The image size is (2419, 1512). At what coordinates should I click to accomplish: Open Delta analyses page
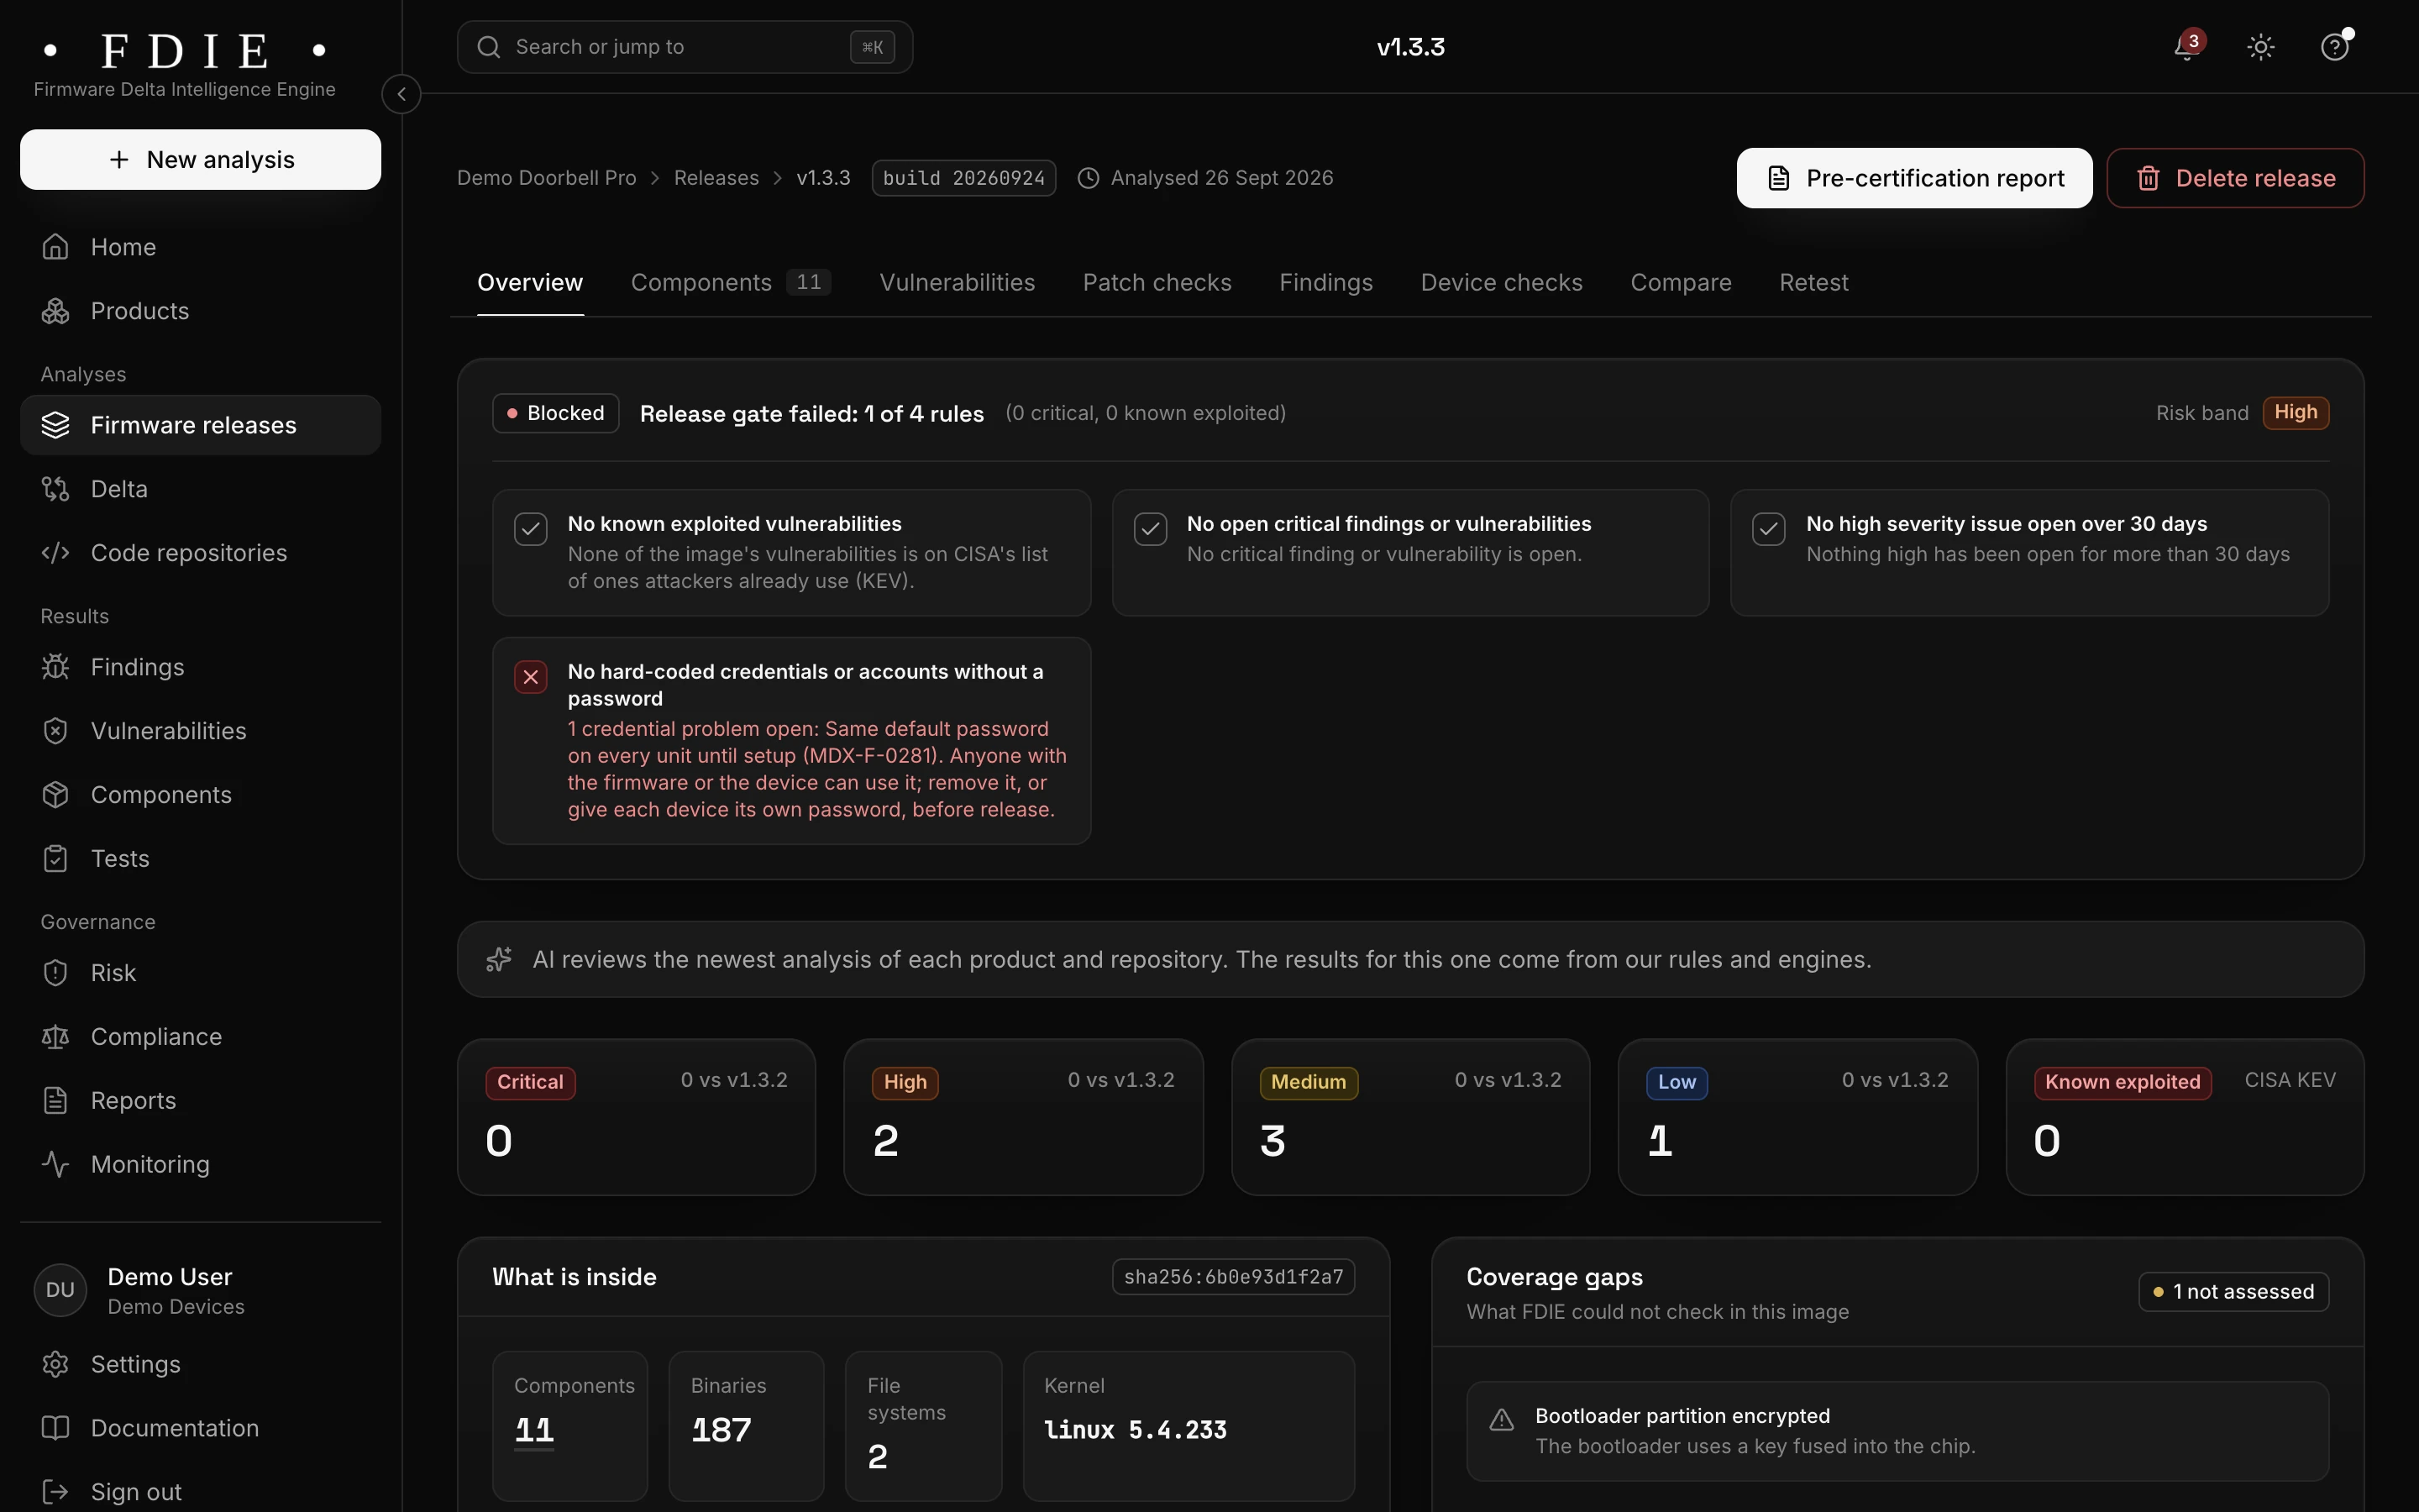tap(200, 489)
